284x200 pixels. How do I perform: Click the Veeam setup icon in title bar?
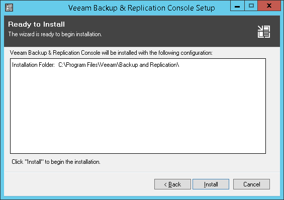point(9,8)
